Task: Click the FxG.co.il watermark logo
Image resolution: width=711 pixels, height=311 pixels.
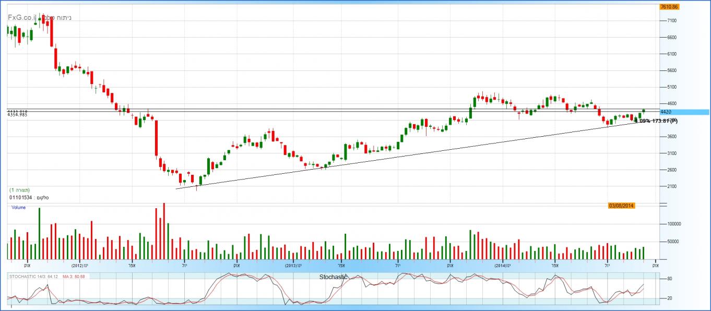Action: [22, 17]
